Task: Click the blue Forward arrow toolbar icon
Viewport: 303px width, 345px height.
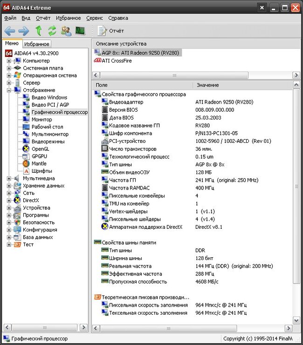Action: (24, 31)
